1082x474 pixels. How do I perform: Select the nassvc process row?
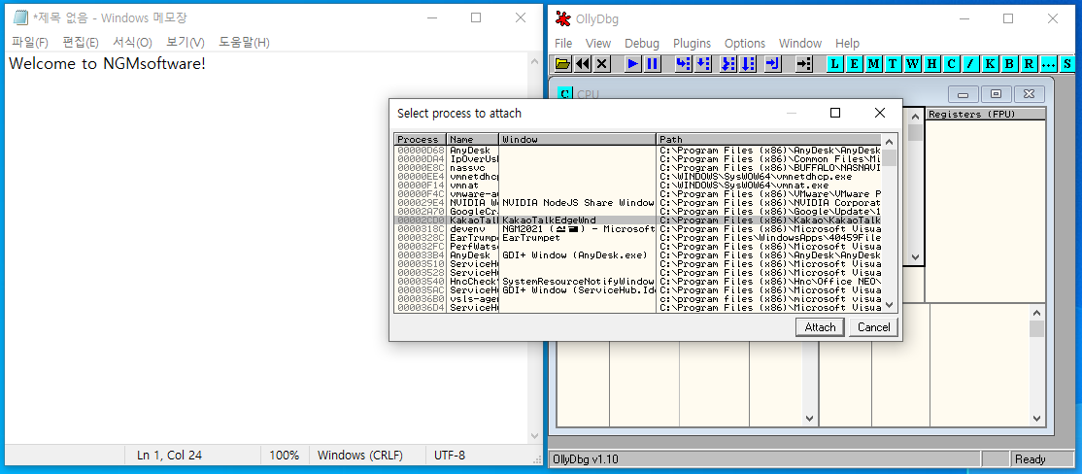point(638,168)
